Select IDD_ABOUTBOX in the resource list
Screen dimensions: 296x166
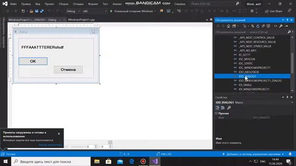point(249,72)
